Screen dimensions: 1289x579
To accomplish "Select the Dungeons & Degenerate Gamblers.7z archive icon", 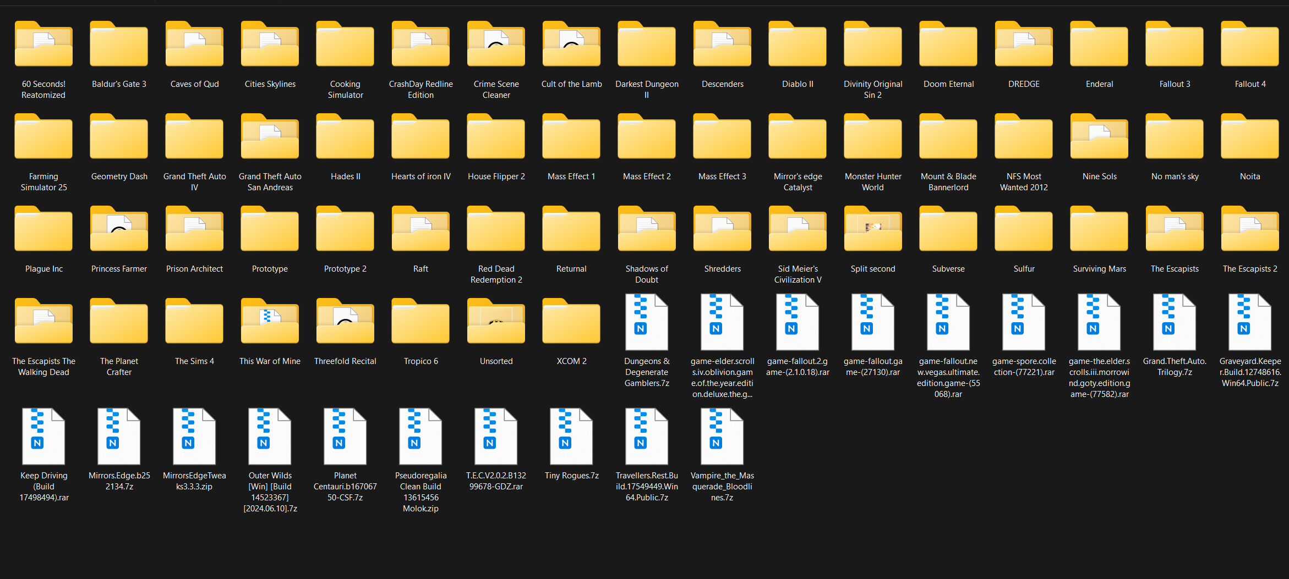I will [647, 322].
